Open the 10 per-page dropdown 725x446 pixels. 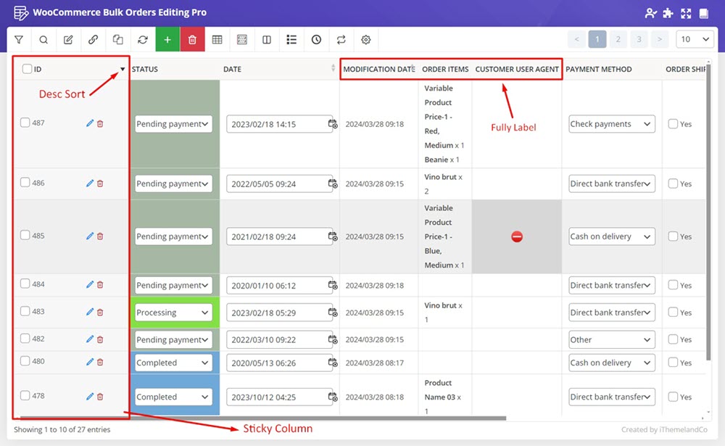pyautogui.click(x=695, y=39)
